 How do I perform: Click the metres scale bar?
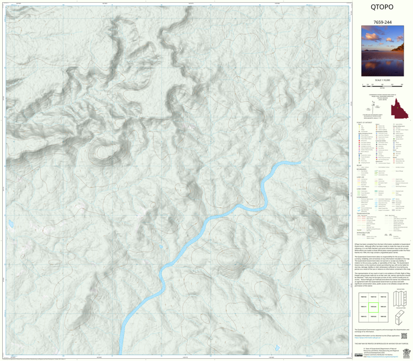click(x=382, y=85)
